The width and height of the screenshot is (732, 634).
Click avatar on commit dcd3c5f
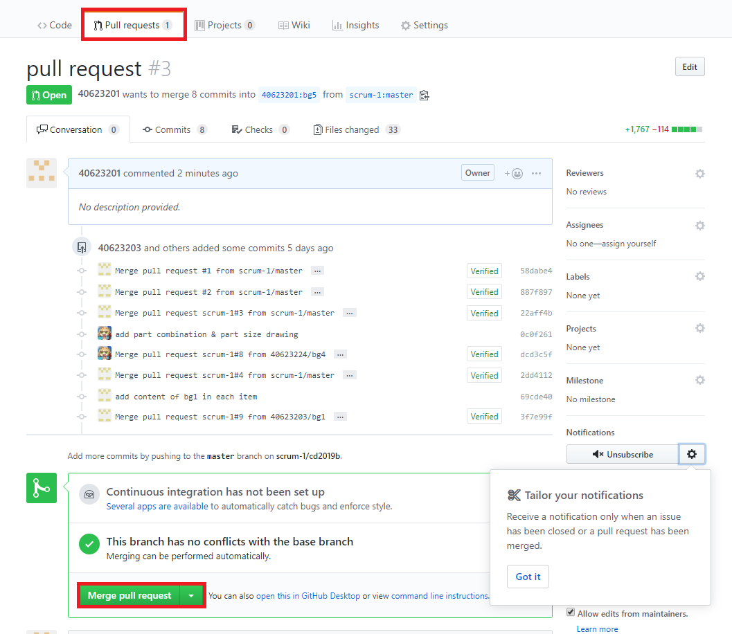105,354
